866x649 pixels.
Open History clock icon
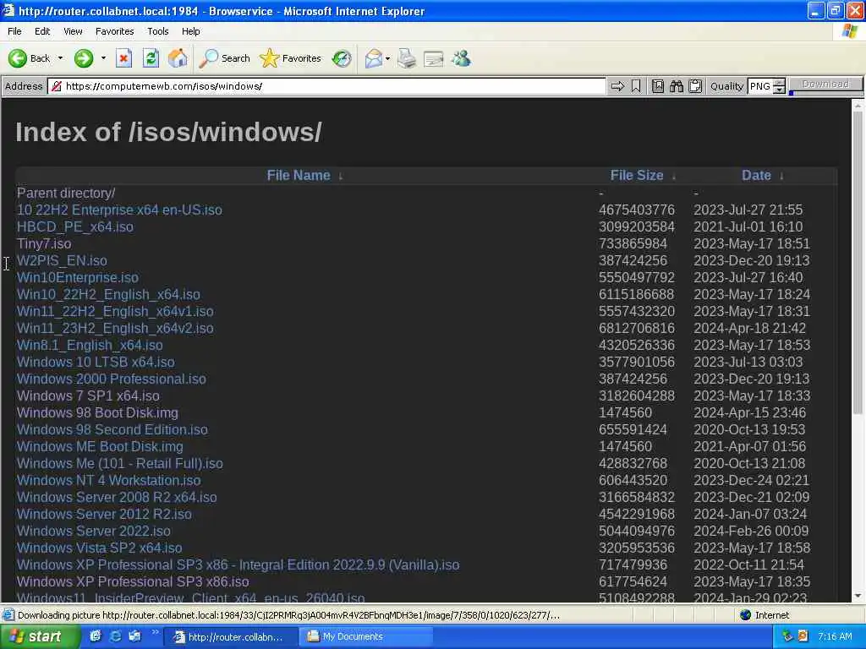click(342, 58)
